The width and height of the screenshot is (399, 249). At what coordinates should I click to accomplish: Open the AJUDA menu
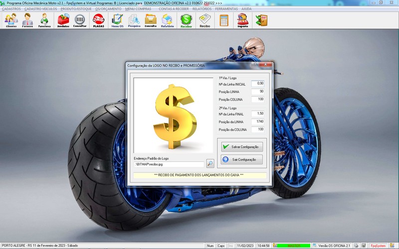tap(246, 9)
